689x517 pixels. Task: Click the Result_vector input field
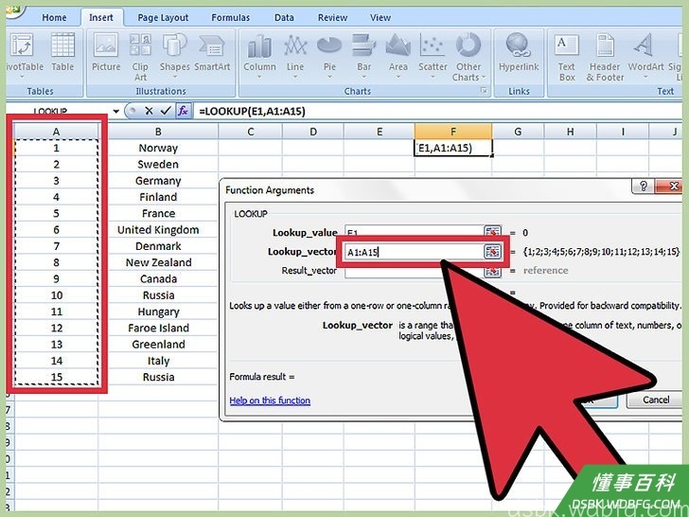click(x=415, y=271)
